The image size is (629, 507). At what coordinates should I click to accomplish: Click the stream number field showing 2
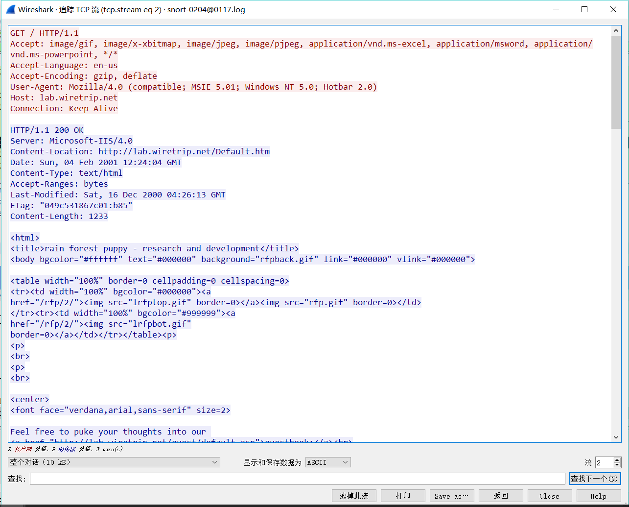click(x=604, y=462)
